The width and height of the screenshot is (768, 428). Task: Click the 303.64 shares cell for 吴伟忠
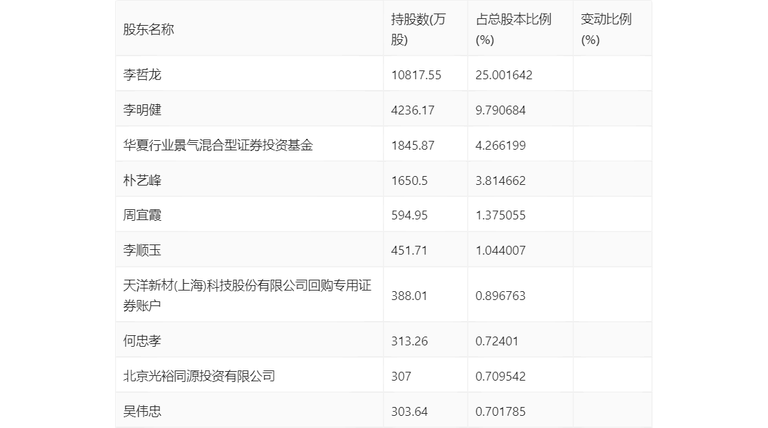tap(409, 412)
